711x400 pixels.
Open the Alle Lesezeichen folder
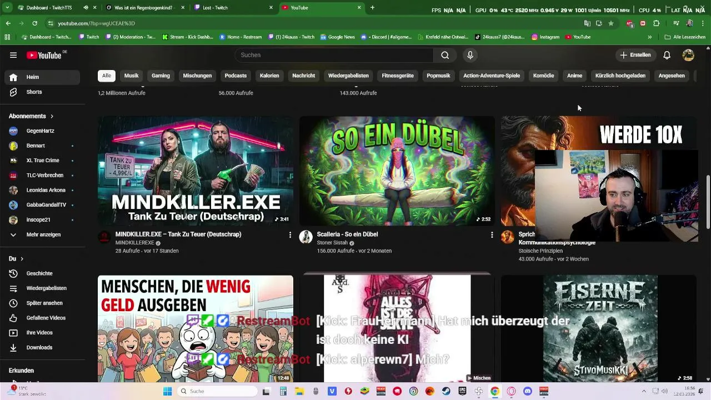685,37
